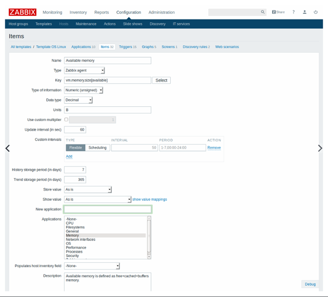Open the Reports menu
This screenshot has height=297, width=328.
click(x=101, y=12)
